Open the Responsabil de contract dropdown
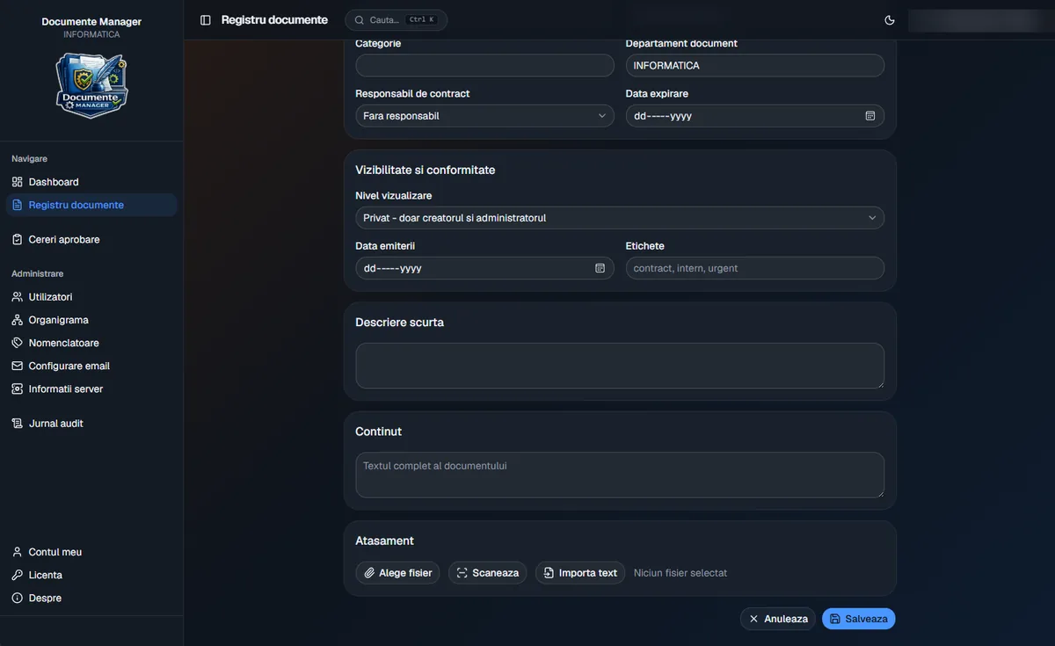 484,116
